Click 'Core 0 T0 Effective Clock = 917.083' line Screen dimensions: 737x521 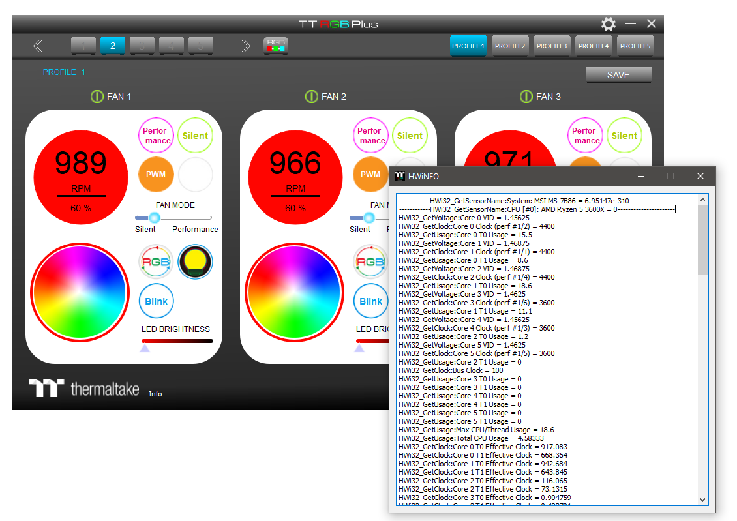pyautogui.click(x=483, y=447)
